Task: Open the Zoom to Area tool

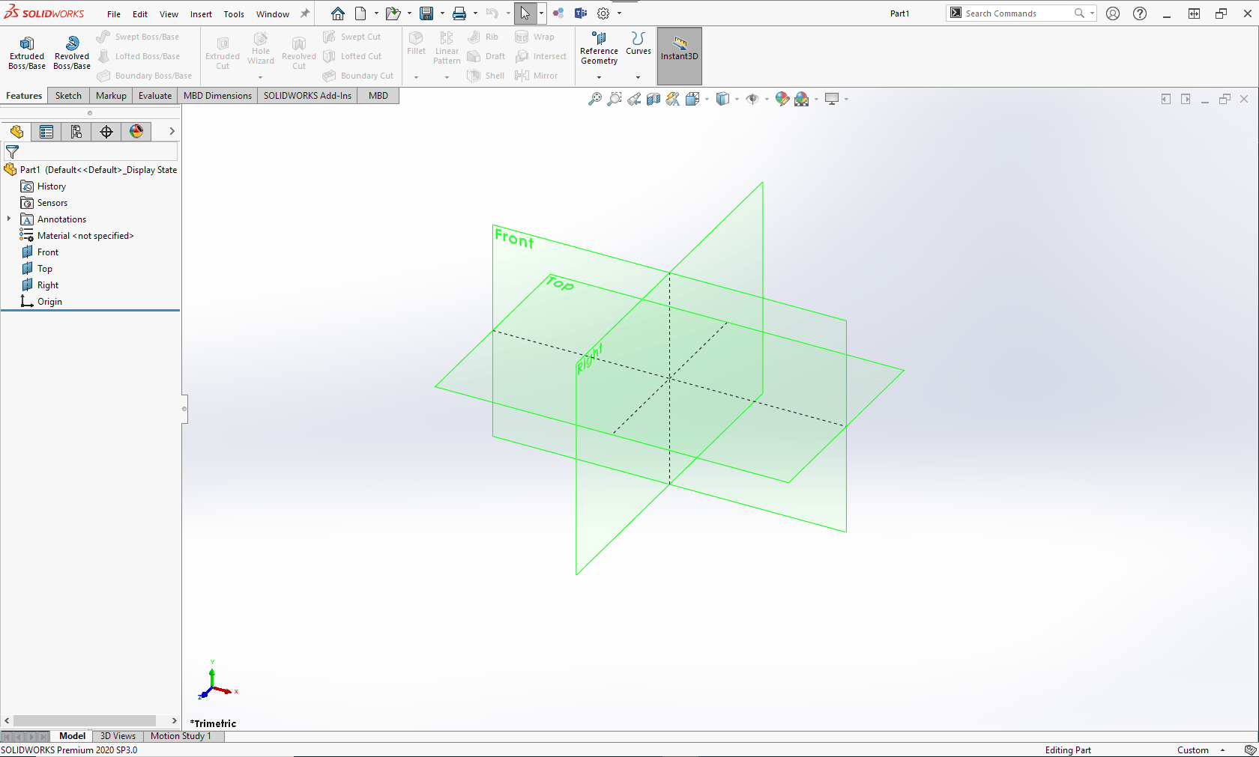Action: coord(615,98)
